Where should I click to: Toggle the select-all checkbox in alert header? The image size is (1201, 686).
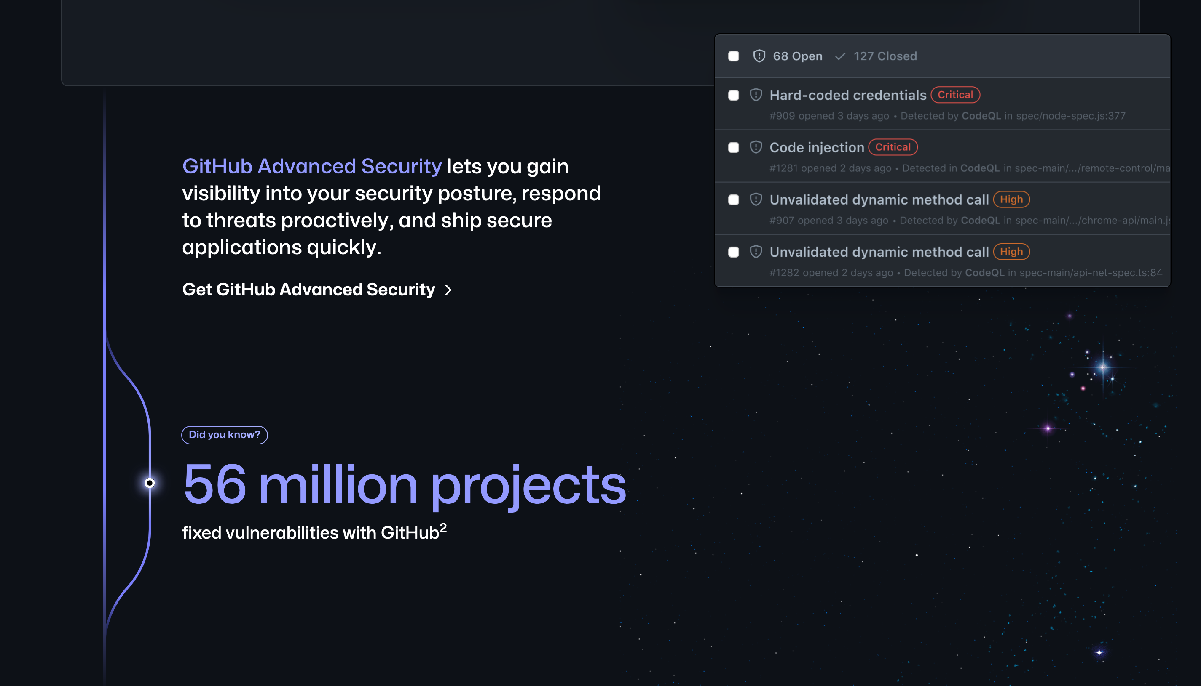[734, 56]
